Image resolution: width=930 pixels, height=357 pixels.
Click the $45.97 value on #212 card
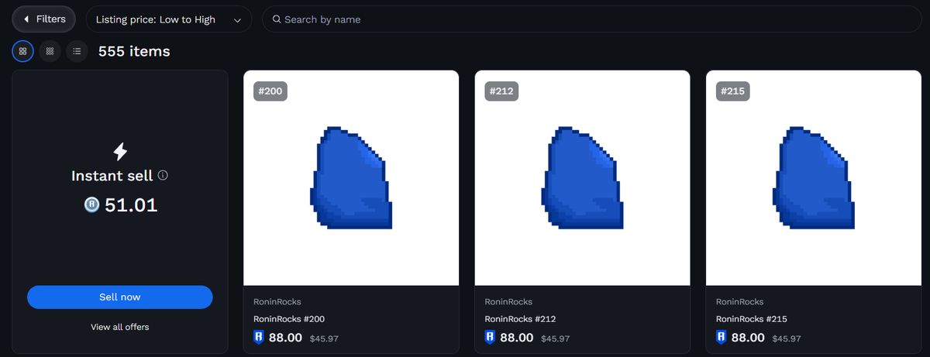[556, 338]
